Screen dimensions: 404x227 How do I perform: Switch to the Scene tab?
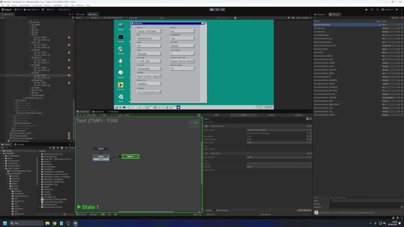[x=80, y=14]
